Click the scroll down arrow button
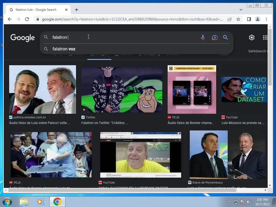This screenshot has height=207, width=276. tap(270, 185)
